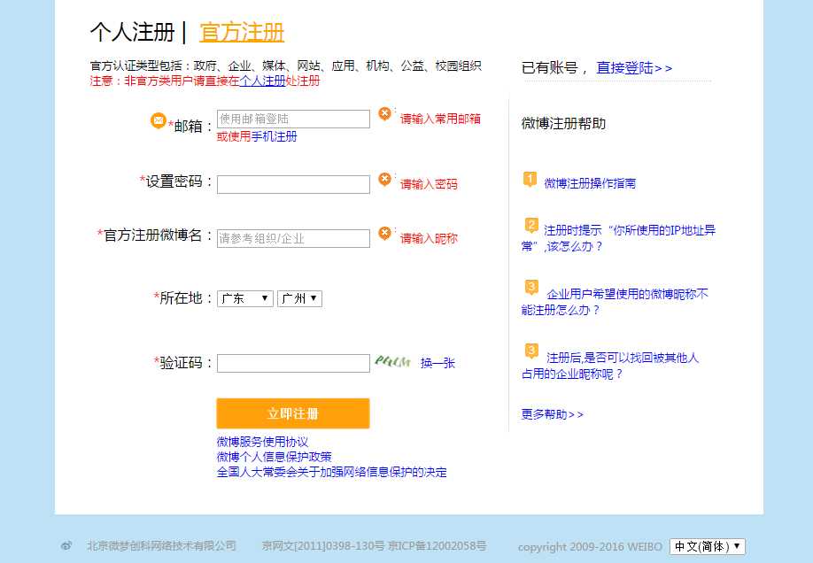Image resolution: width=813 pixels, height=563 pixels.
Task: Click the badge beside 注册后,是否可以找回
Action: tap(531, 351)
